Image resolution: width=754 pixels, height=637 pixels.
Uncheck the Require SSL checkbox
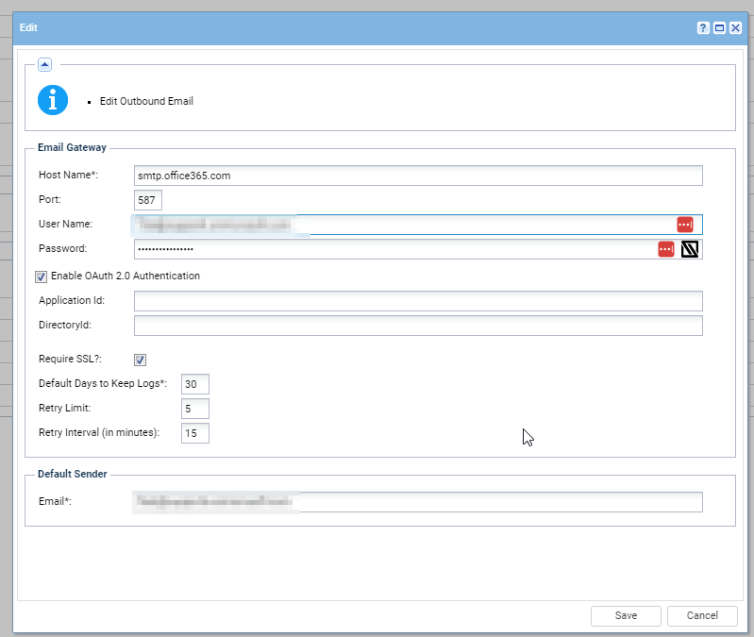[x=140, y=360]
